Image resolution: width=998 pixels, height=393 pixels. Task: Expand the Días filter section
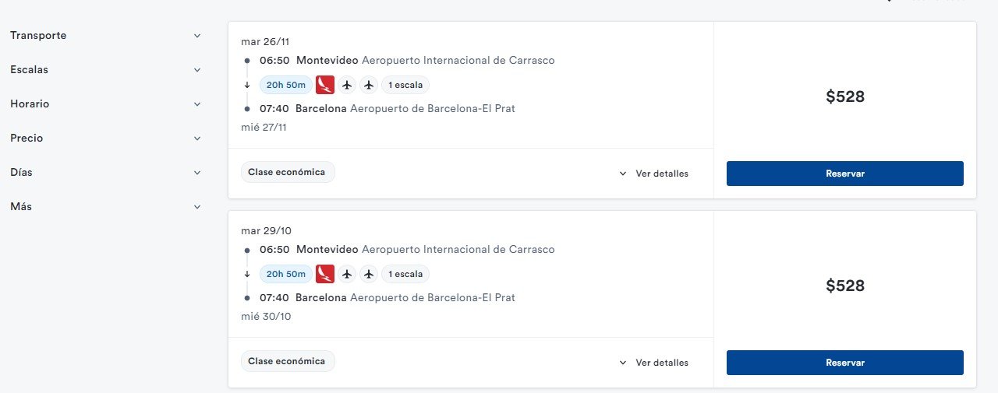197,173
